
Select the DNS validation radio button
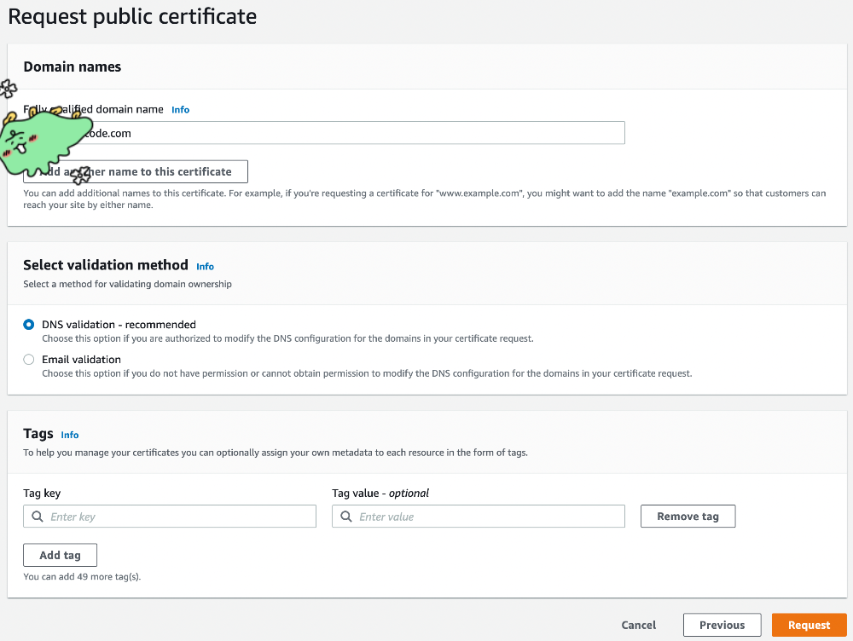29,325
